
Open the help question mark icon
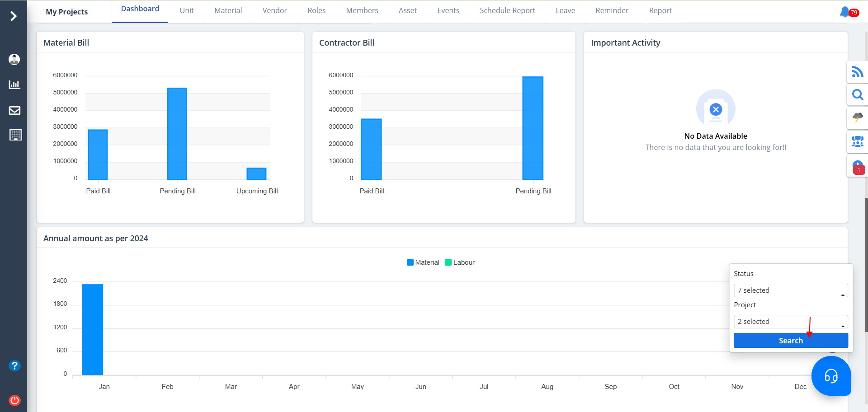pyautogui.click(x=14, y=365)
